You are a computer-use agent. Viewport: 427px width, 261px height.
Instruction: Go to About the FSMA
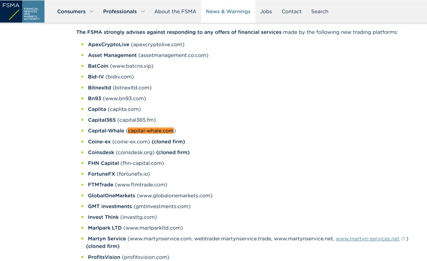175,11
